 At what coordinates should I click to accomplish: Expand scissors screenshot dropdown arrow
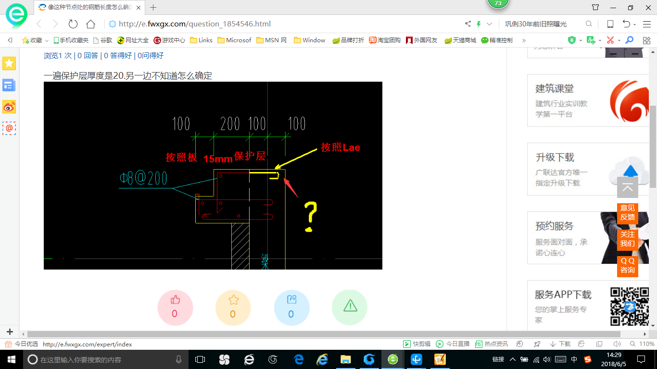tap(619, 41)
